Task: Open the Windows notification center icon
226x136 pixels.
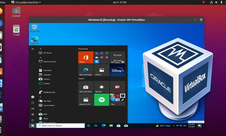Action: pos(199,126)
